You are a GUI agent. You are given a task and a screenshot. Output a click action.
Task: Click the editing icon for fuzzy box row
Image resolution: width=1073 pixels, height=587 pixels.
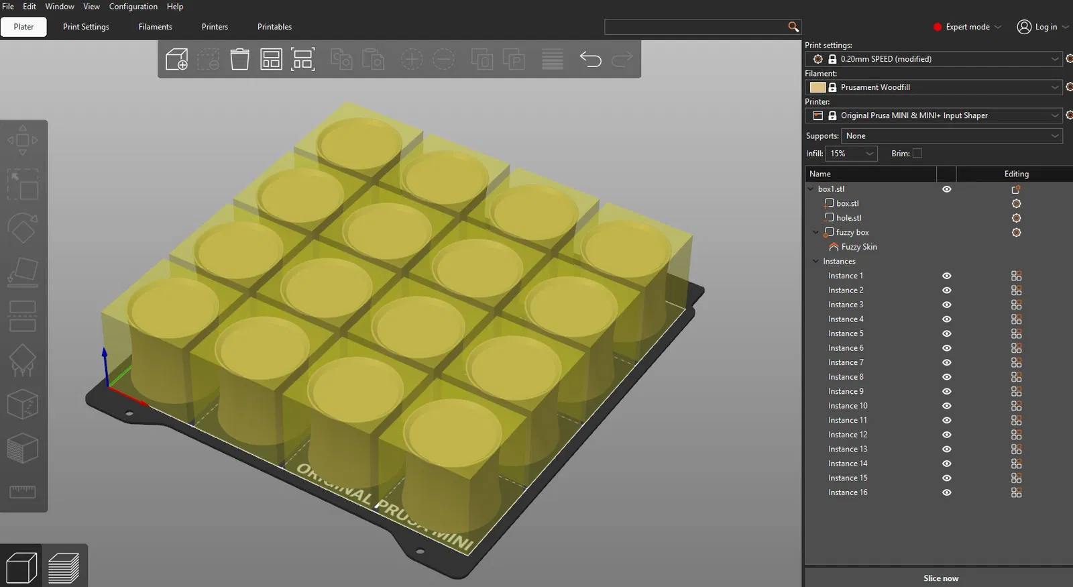1016,233
